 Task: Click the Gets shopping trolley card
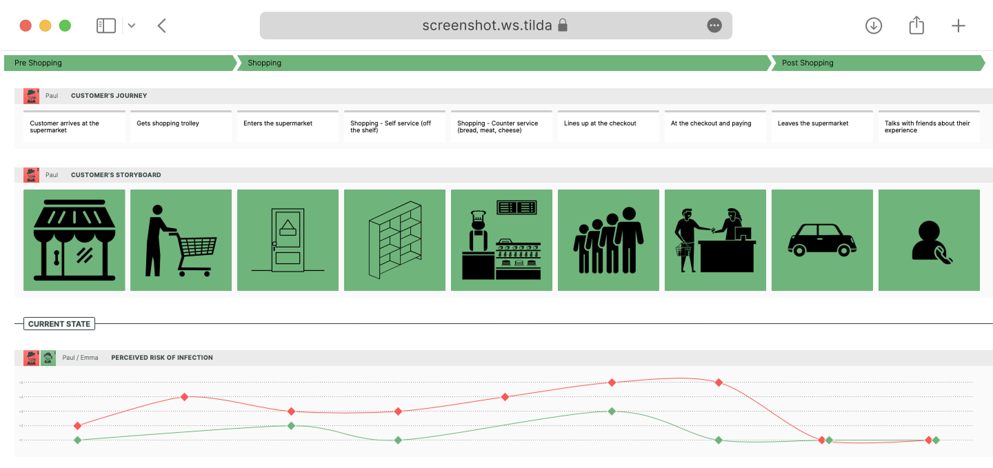coord(181,127)
